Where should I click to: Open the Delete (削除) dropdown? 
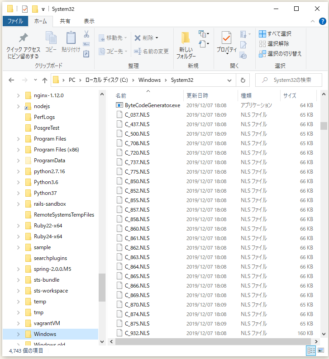coord(146,38)
